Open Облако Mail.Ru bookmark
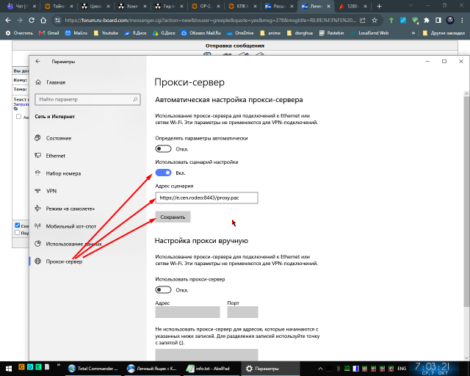 pos(200,33)
